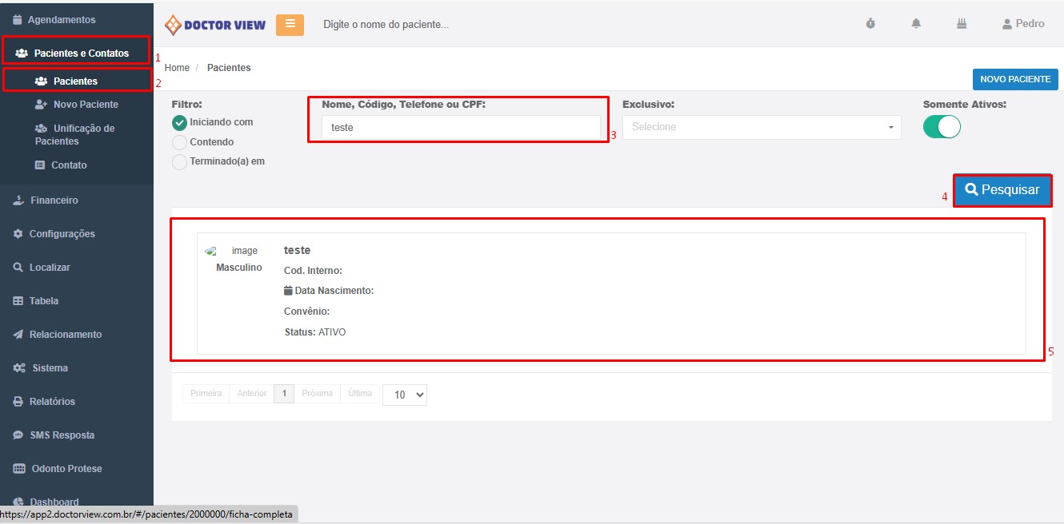Open the notifications bell
This screenshot has width=1064, height=524.
tap(916, 24)
